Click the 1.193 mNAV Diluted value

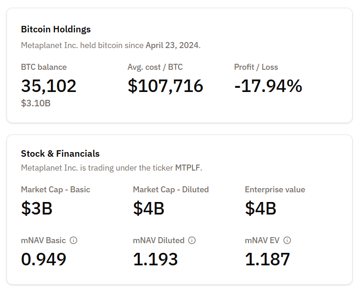155,259
